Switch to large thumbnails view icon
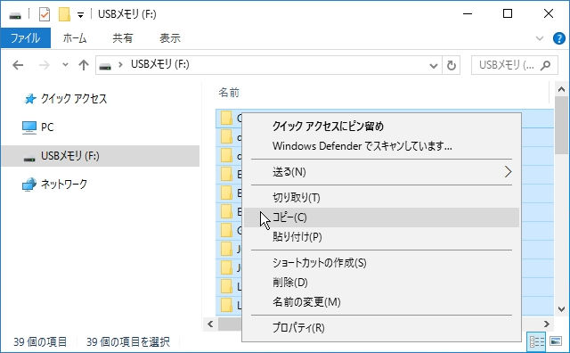Viewport: 570px width, 353px height. tap(556, 341)
